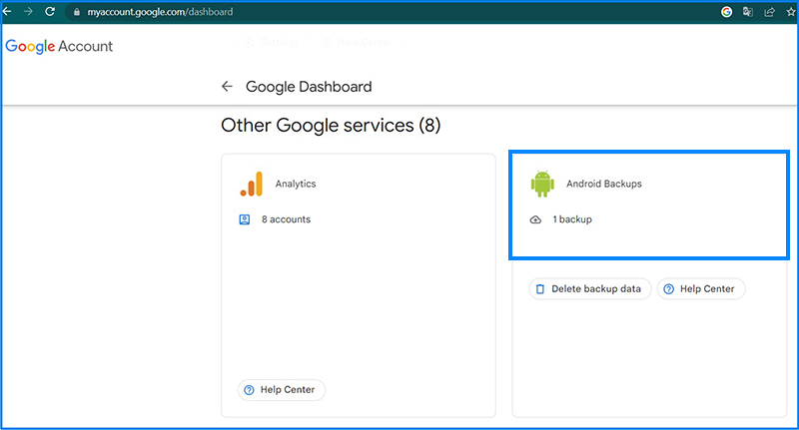This screenshot has width=799, height=430.
Task: Open the Google extension icon in toolbar
Action: coord(727,12)
